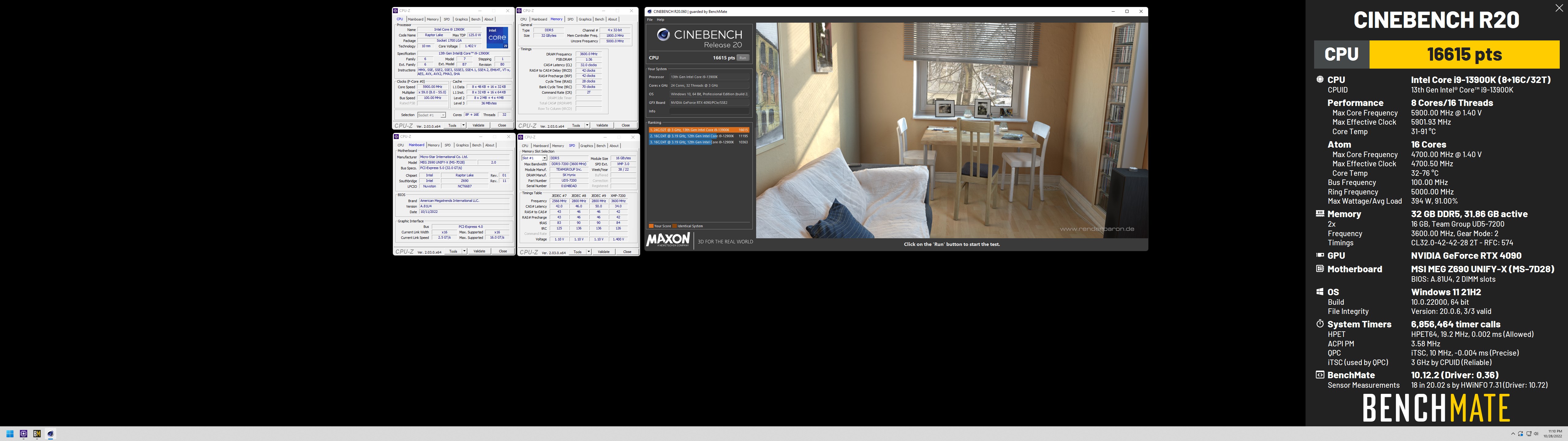Click the DRAM Frequency value 3600.0 MHz
Image resolution: width=1568 pixels, height=441 pixels.
click(589, 54)
